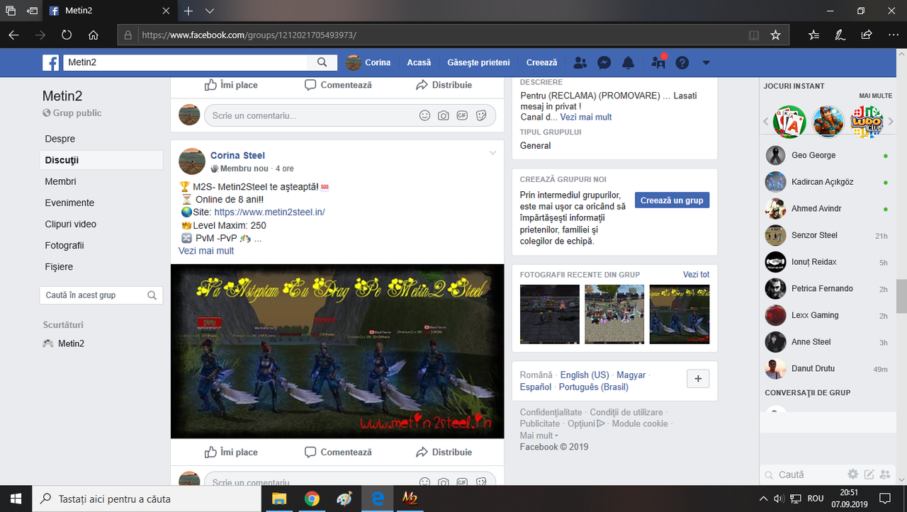Open the metin2steel.in site link
The height and width of the screenshot is (512, 907).
click(269, 212)
